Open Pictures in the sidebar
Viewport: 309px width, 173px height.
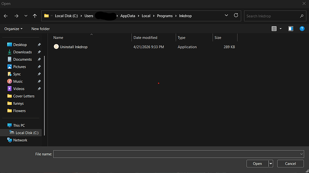point(20,67)
